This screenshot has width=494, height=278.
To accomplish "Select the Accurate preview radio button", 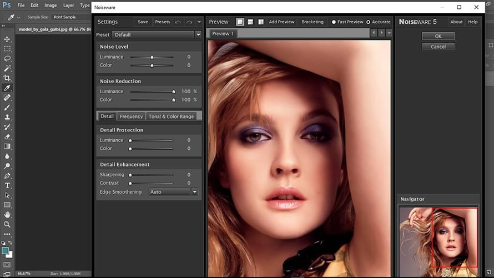I will (x=369, y=22).
